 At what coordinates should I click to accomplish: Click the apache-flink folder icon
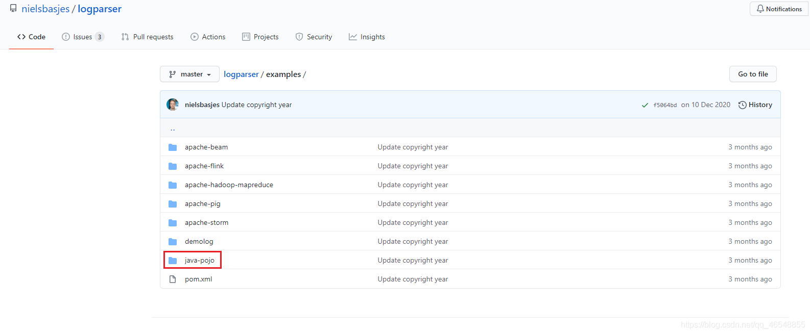173,166
